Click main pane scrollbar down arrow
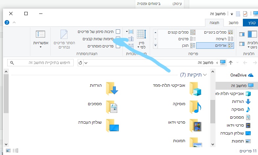Image resolution: width=258 pixels, height=155 pixels. click(6, 144)
